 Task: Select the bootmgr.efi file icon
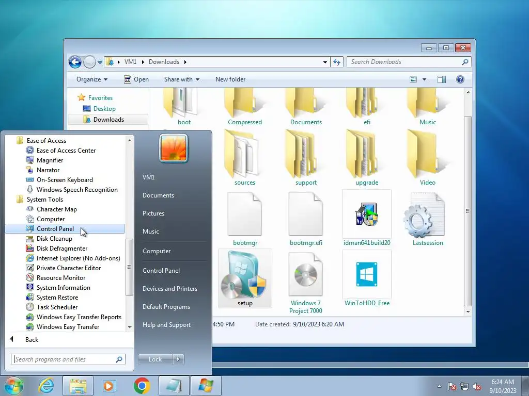(306, 214)
